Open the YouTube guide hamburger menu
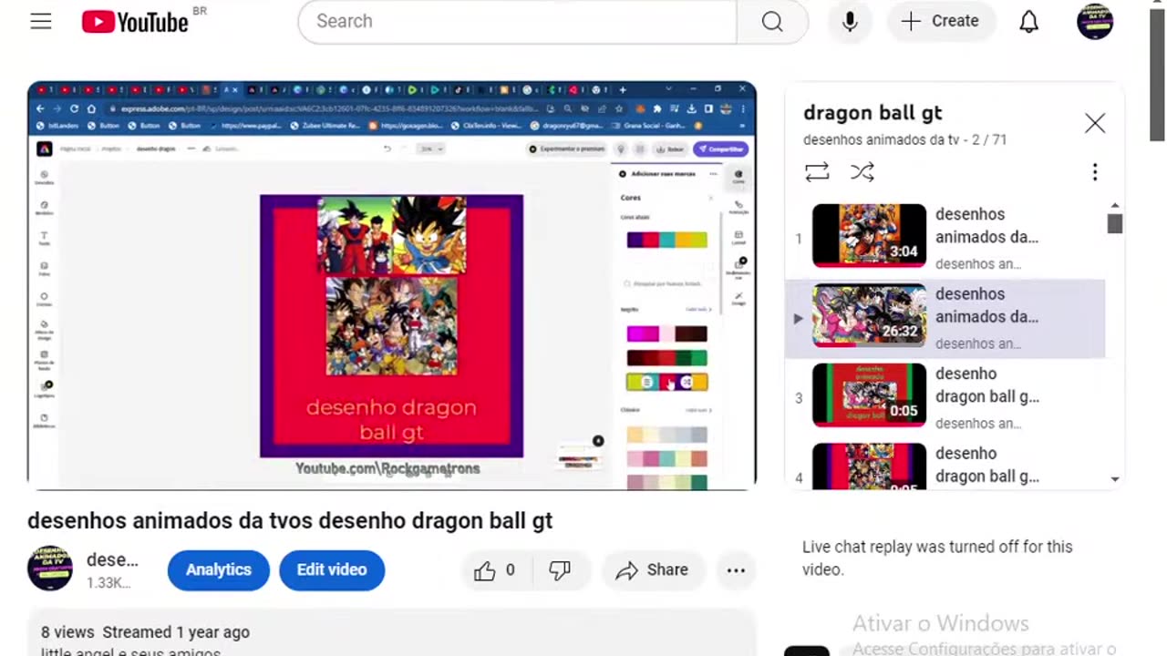Screen dimensions: 1167x656 click(x=41, y=21)
